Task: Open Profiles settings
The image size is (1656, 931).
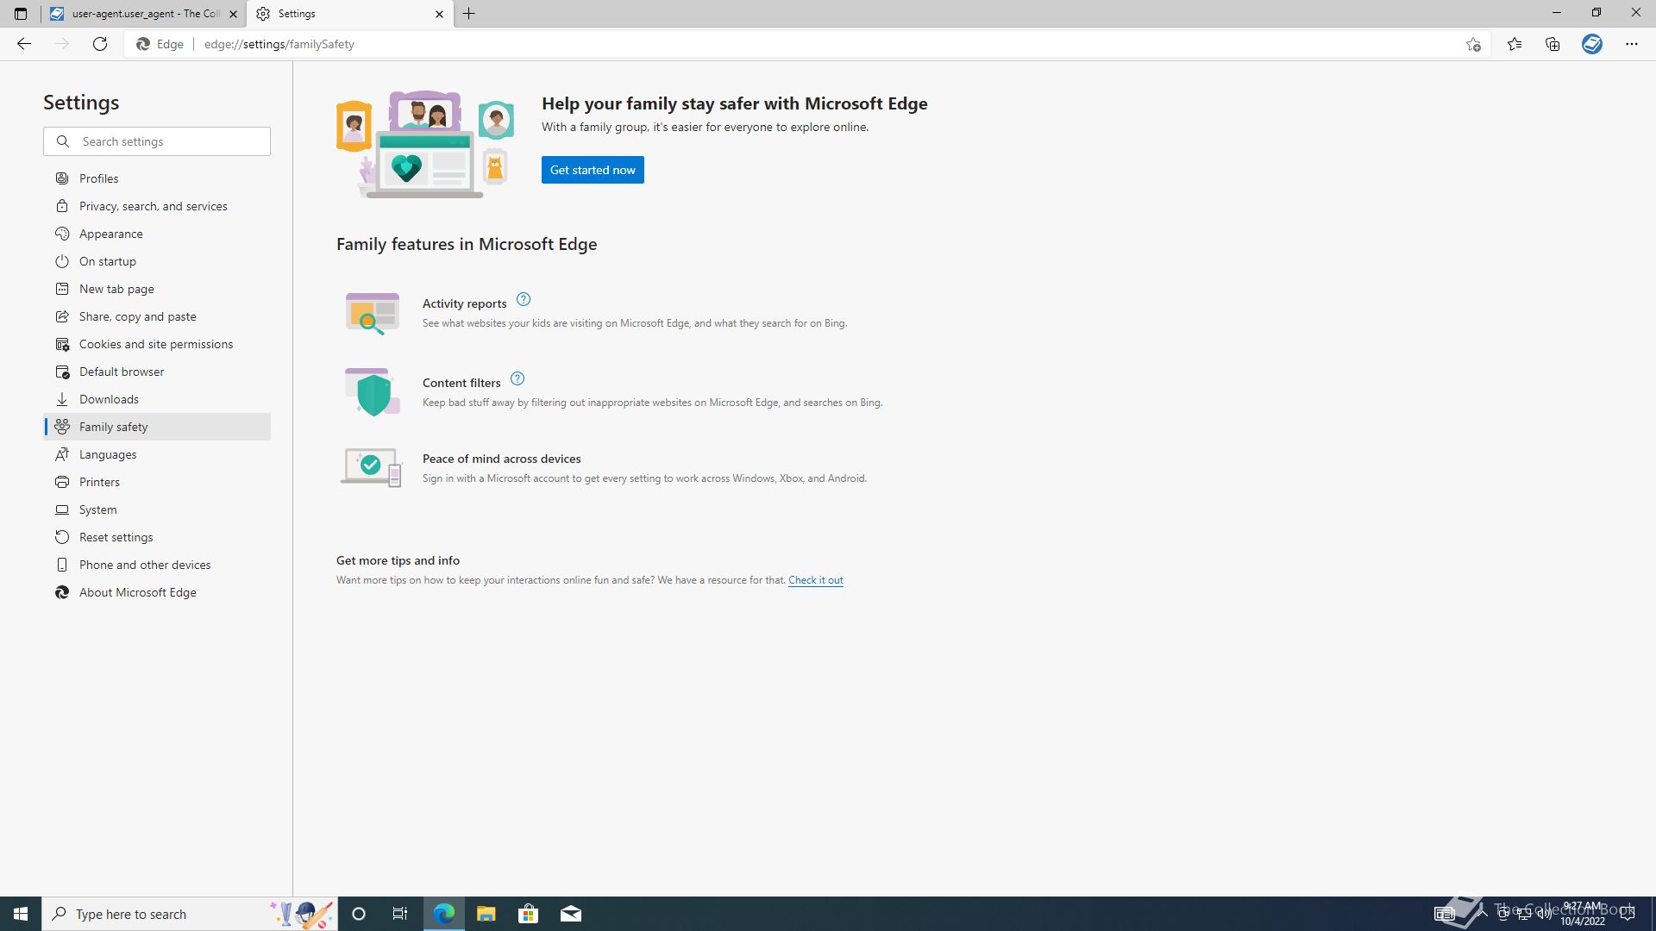Action: click(x=157, y=178)
